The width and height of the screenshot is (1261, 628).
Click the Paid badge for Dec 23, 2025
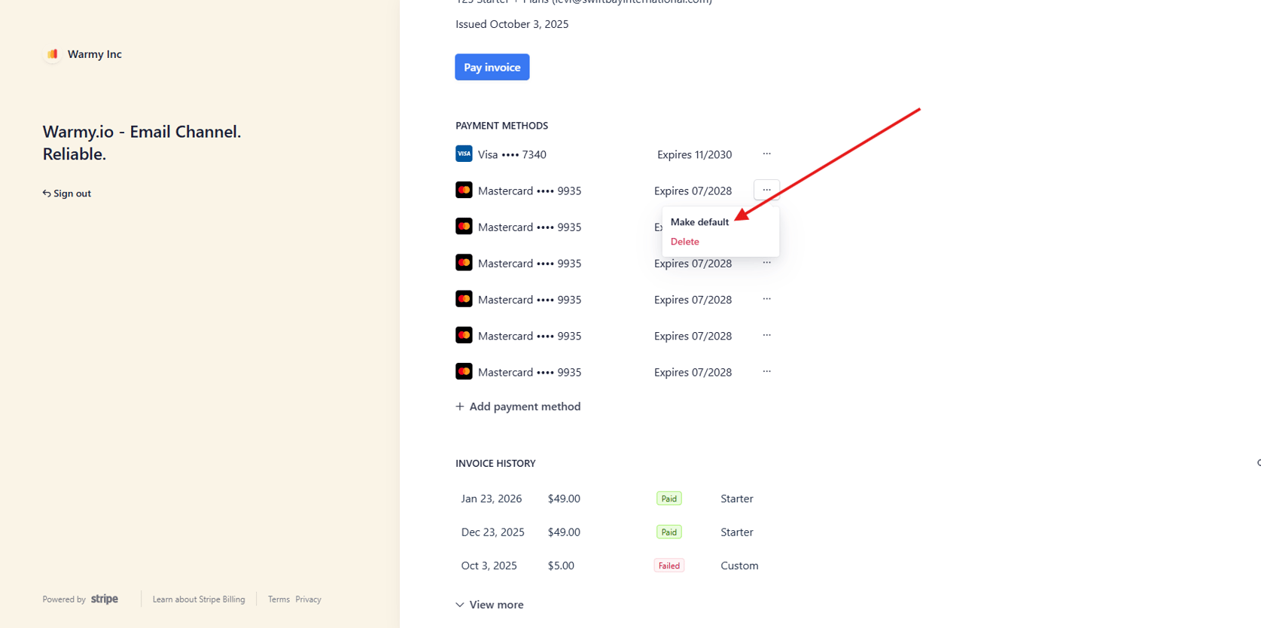tap(669, 532)
